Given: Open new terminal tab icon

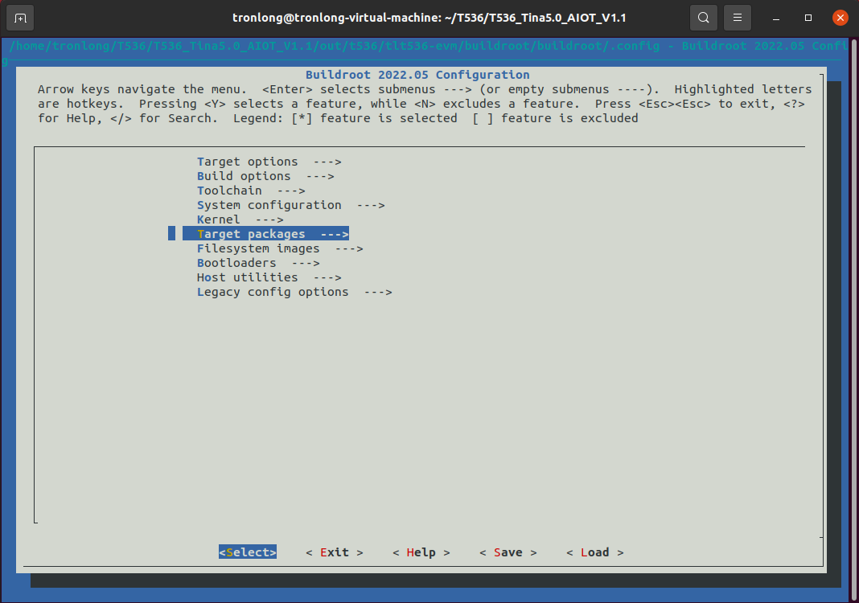Looking at the screenshot, I should 20,18.
